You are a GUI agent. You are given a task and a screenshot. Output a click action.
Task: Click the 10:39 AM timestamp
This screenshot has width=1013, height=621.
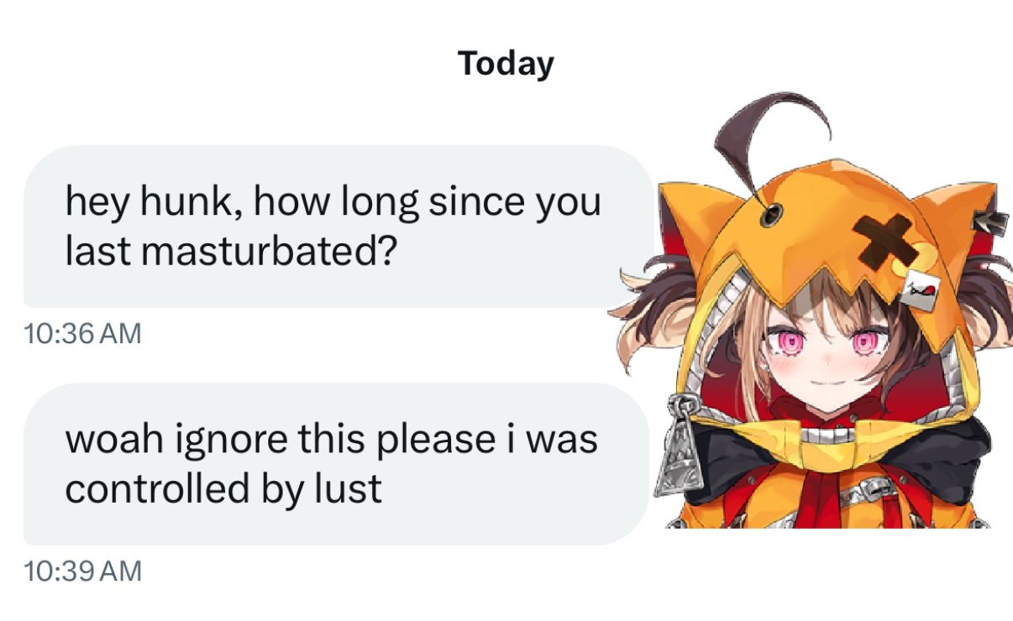pyautogui.click(x=82, y=571)
